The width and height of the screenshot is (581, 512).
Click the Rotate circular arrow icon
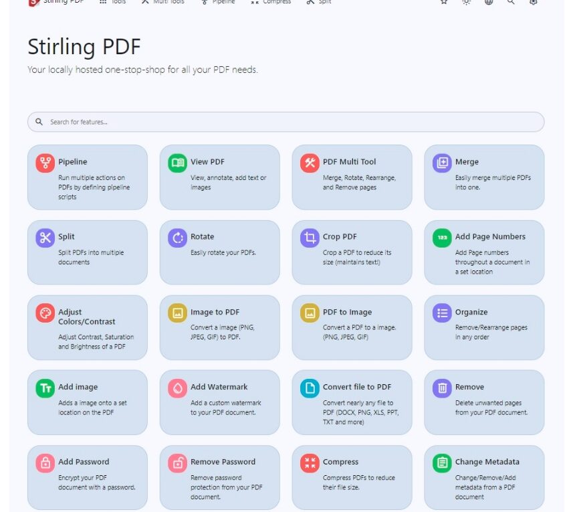pyautogui.click(x=177, y=238)
